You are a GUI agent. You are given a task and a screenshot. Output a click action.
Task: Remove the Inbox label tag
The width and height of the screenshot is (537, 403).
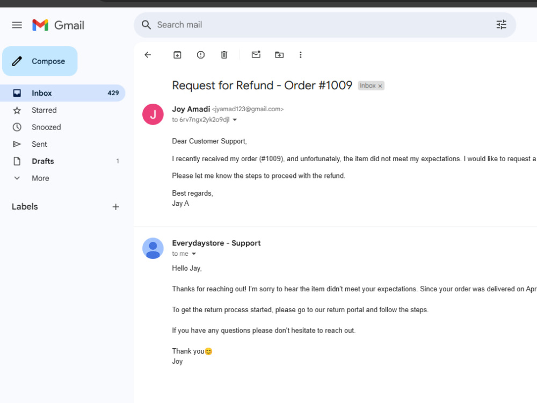pyautogui.click(x=380, y=86)
